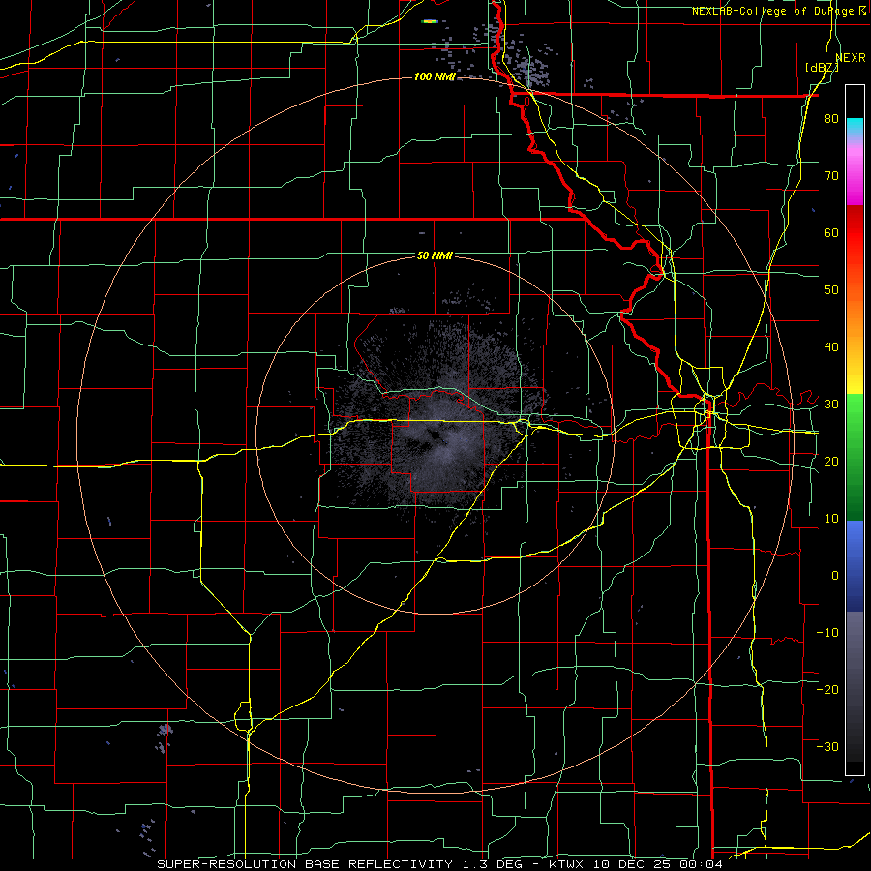
Task: Click the 50 value on the dBZ scale
Action: point(831,290)
